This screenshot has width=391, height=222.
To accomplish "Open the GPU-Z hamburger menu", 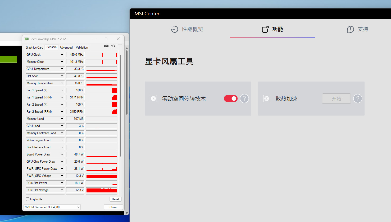I will pyautogui.click(x=120, y=46).
